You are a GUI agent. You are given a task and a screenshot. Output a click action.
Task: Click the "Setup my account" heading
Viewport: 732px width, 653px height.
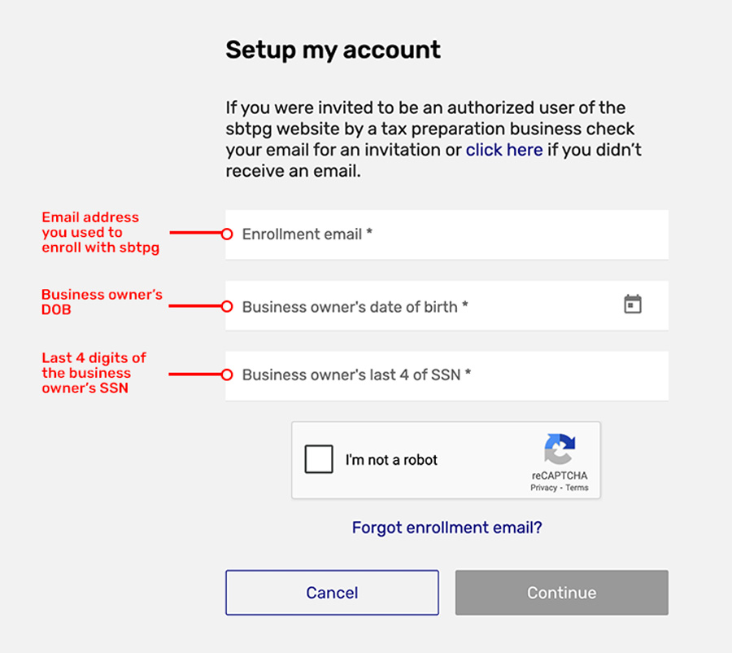point(333,50)
